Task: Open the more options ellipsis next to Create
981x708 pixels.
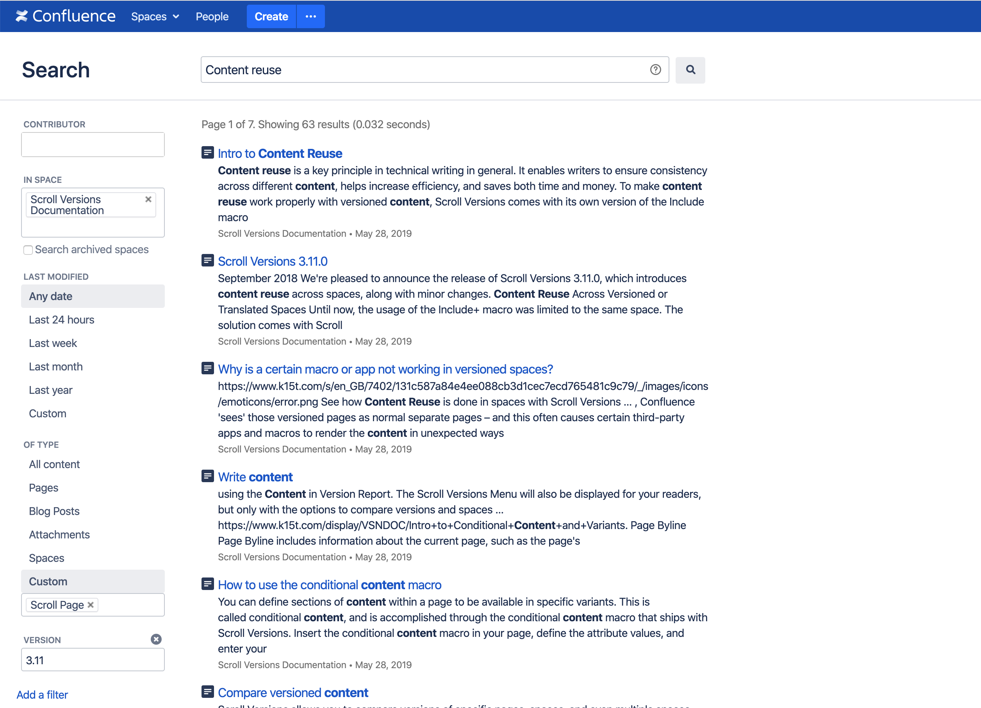Action: coord(310,16)
